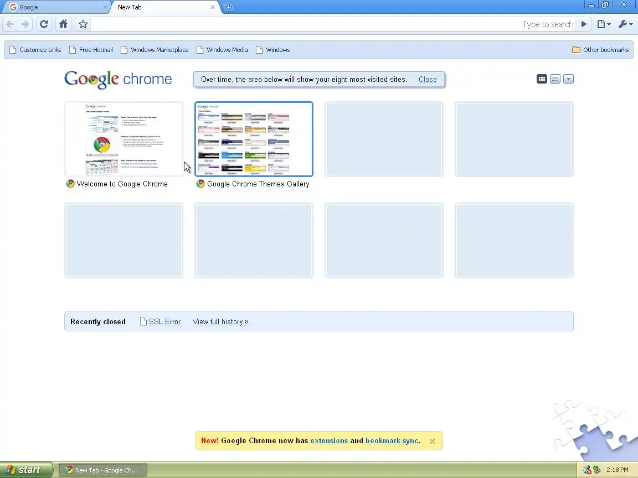This screenshot has width=638, height=478.
Task: Switch to thumbnail grid view
Action: tap(542, 79)
